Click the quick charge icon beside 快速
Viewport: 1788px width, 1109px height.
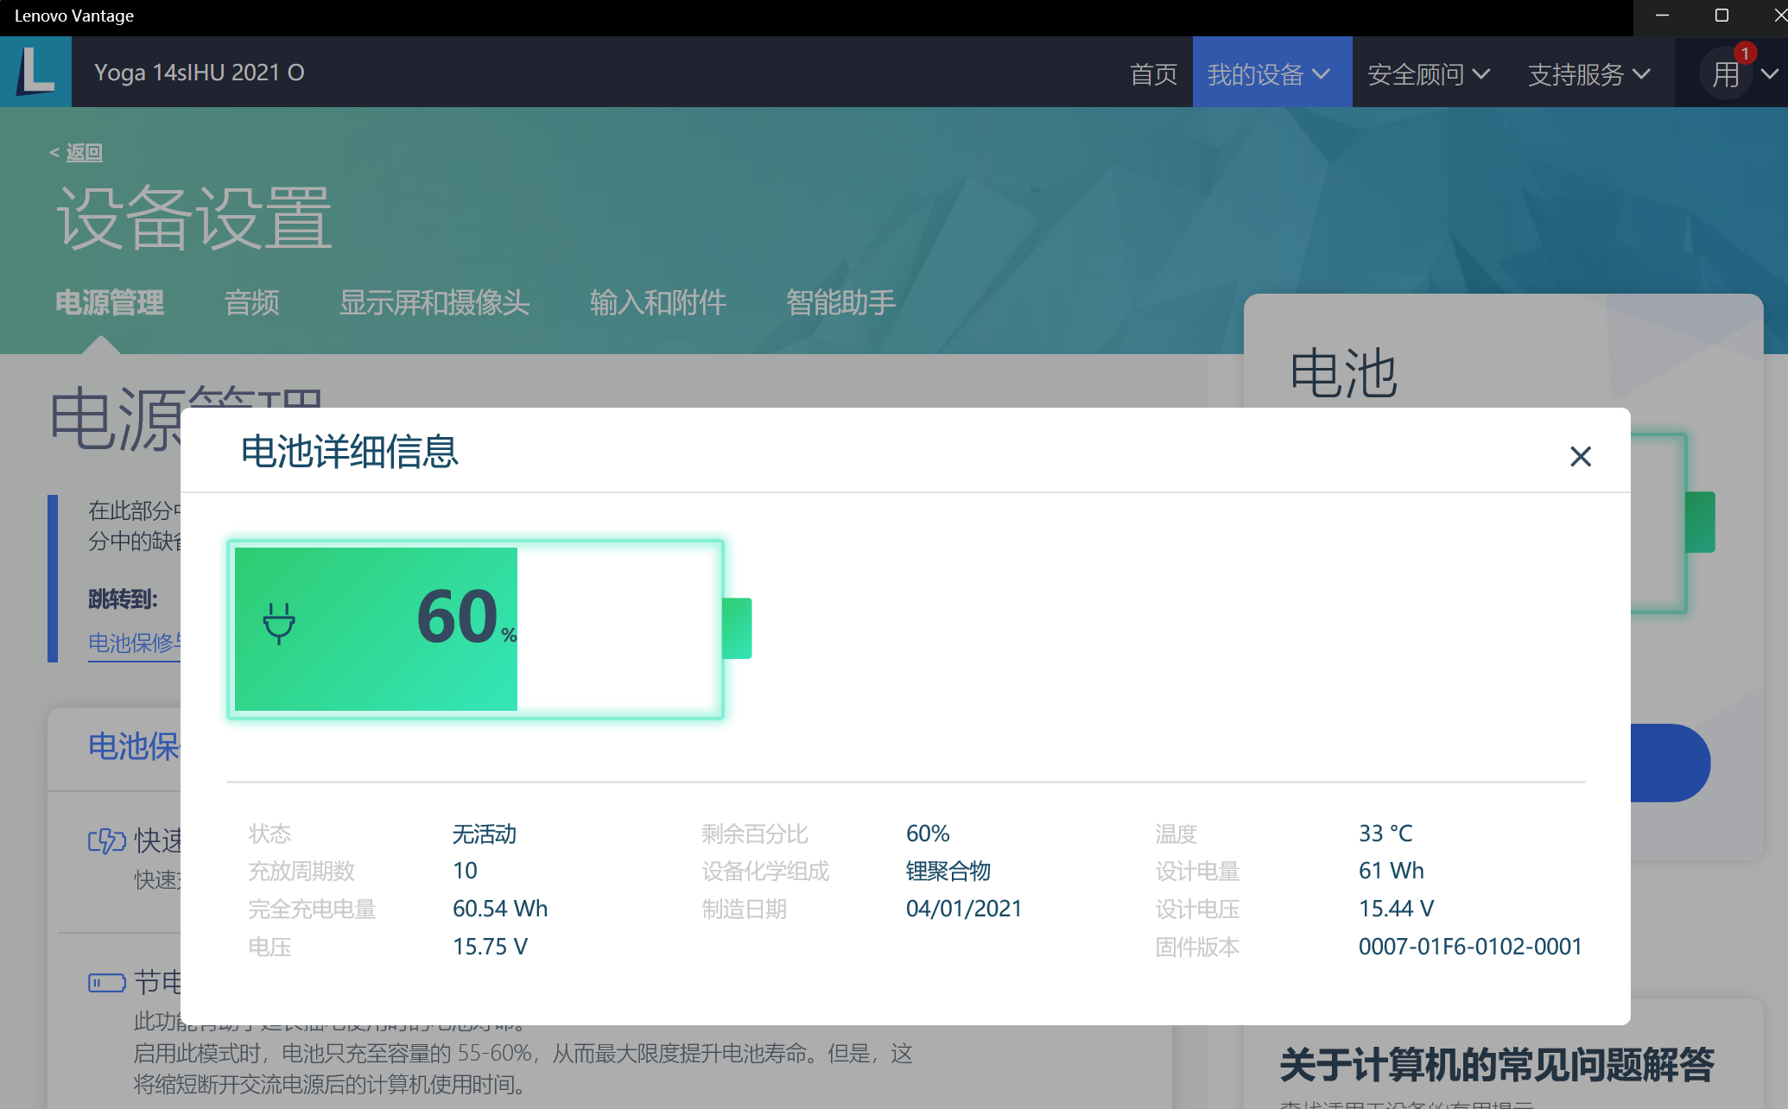[x=107, y=840]
